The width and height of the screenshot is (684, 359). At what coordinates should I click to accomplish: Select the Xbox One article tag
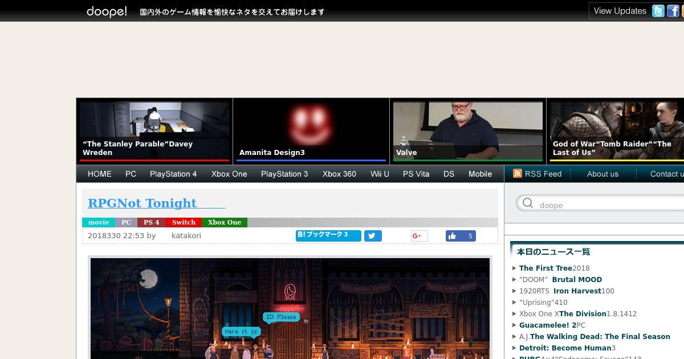point(224,222)
